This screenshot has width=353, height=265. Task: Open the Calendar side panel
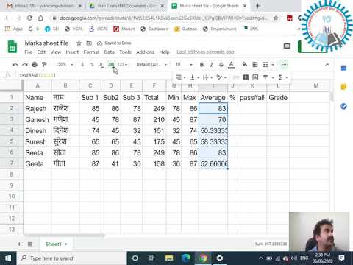[x=343, y=68]
